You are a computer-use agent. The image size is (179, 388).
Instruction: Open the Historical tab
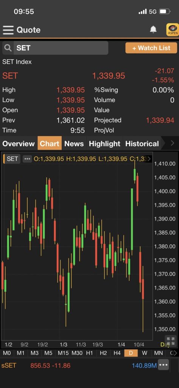pos(142,144)
